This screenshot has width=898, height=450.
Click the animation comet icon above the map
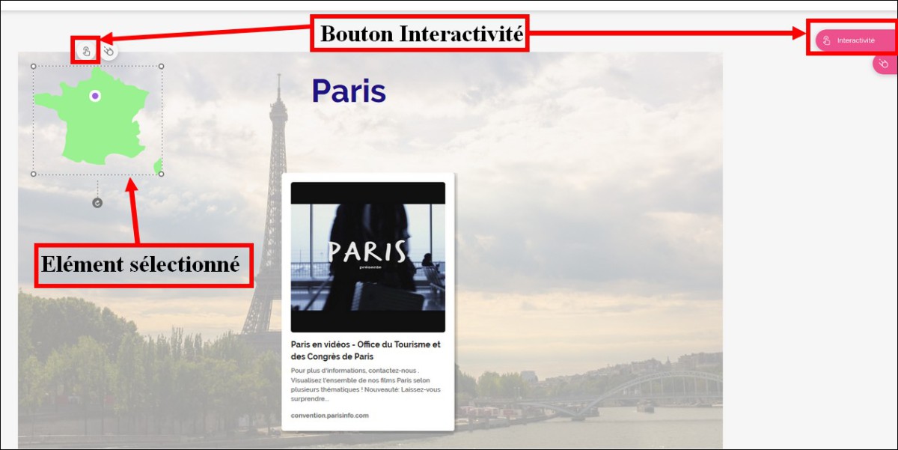click(109, 51)
